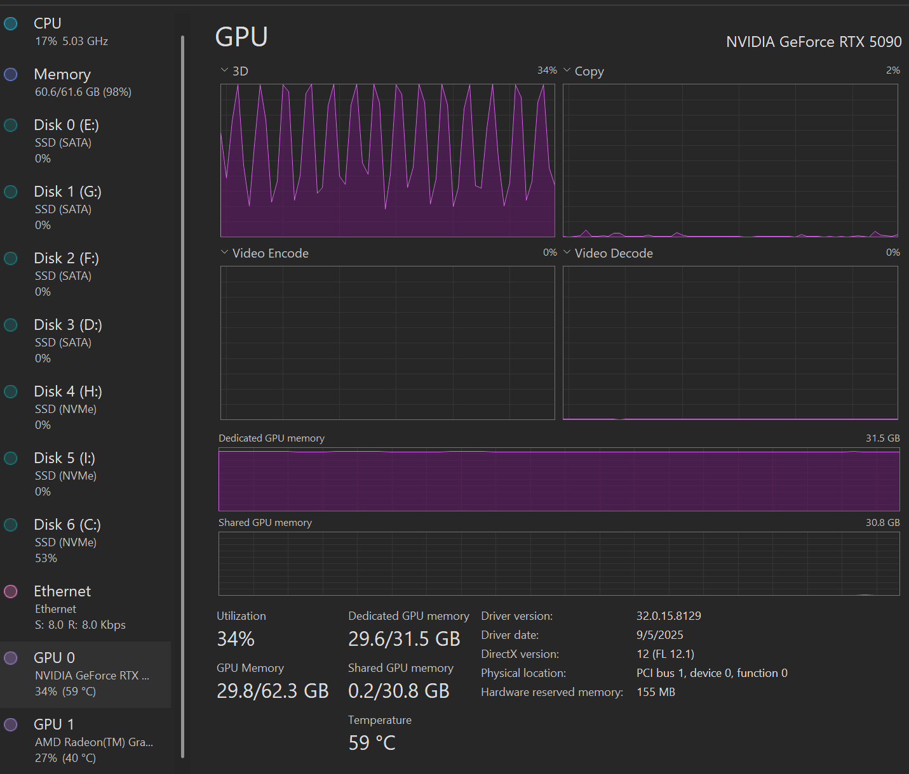Click the Video Decode usage graph

(x=731, y=343)
